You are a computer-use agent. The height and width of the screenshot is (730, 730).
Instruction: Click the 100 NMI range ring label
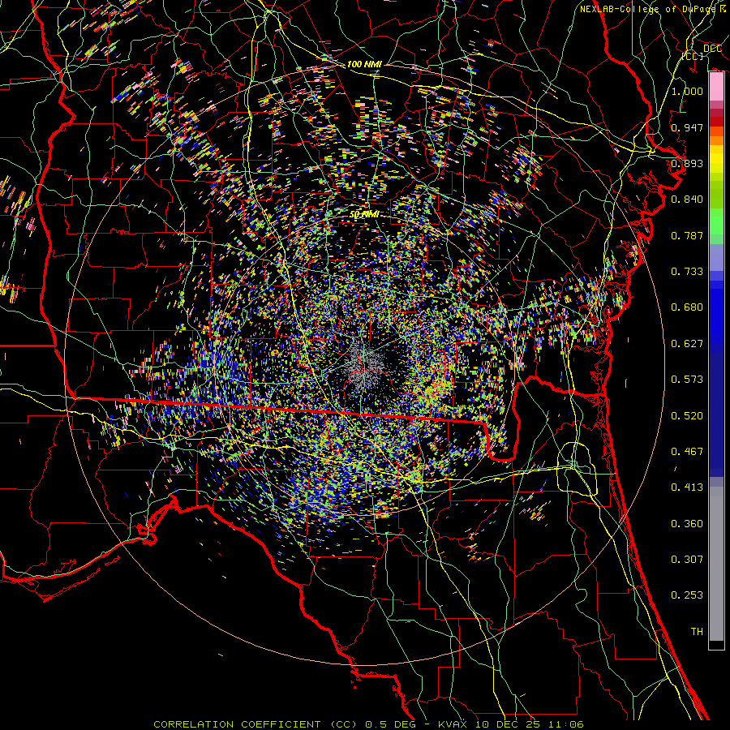[364, 64]
